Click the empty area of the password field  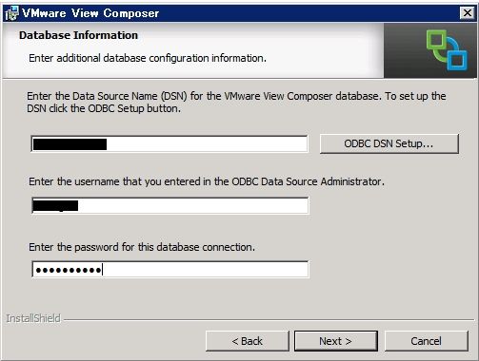tap(205, 270)
